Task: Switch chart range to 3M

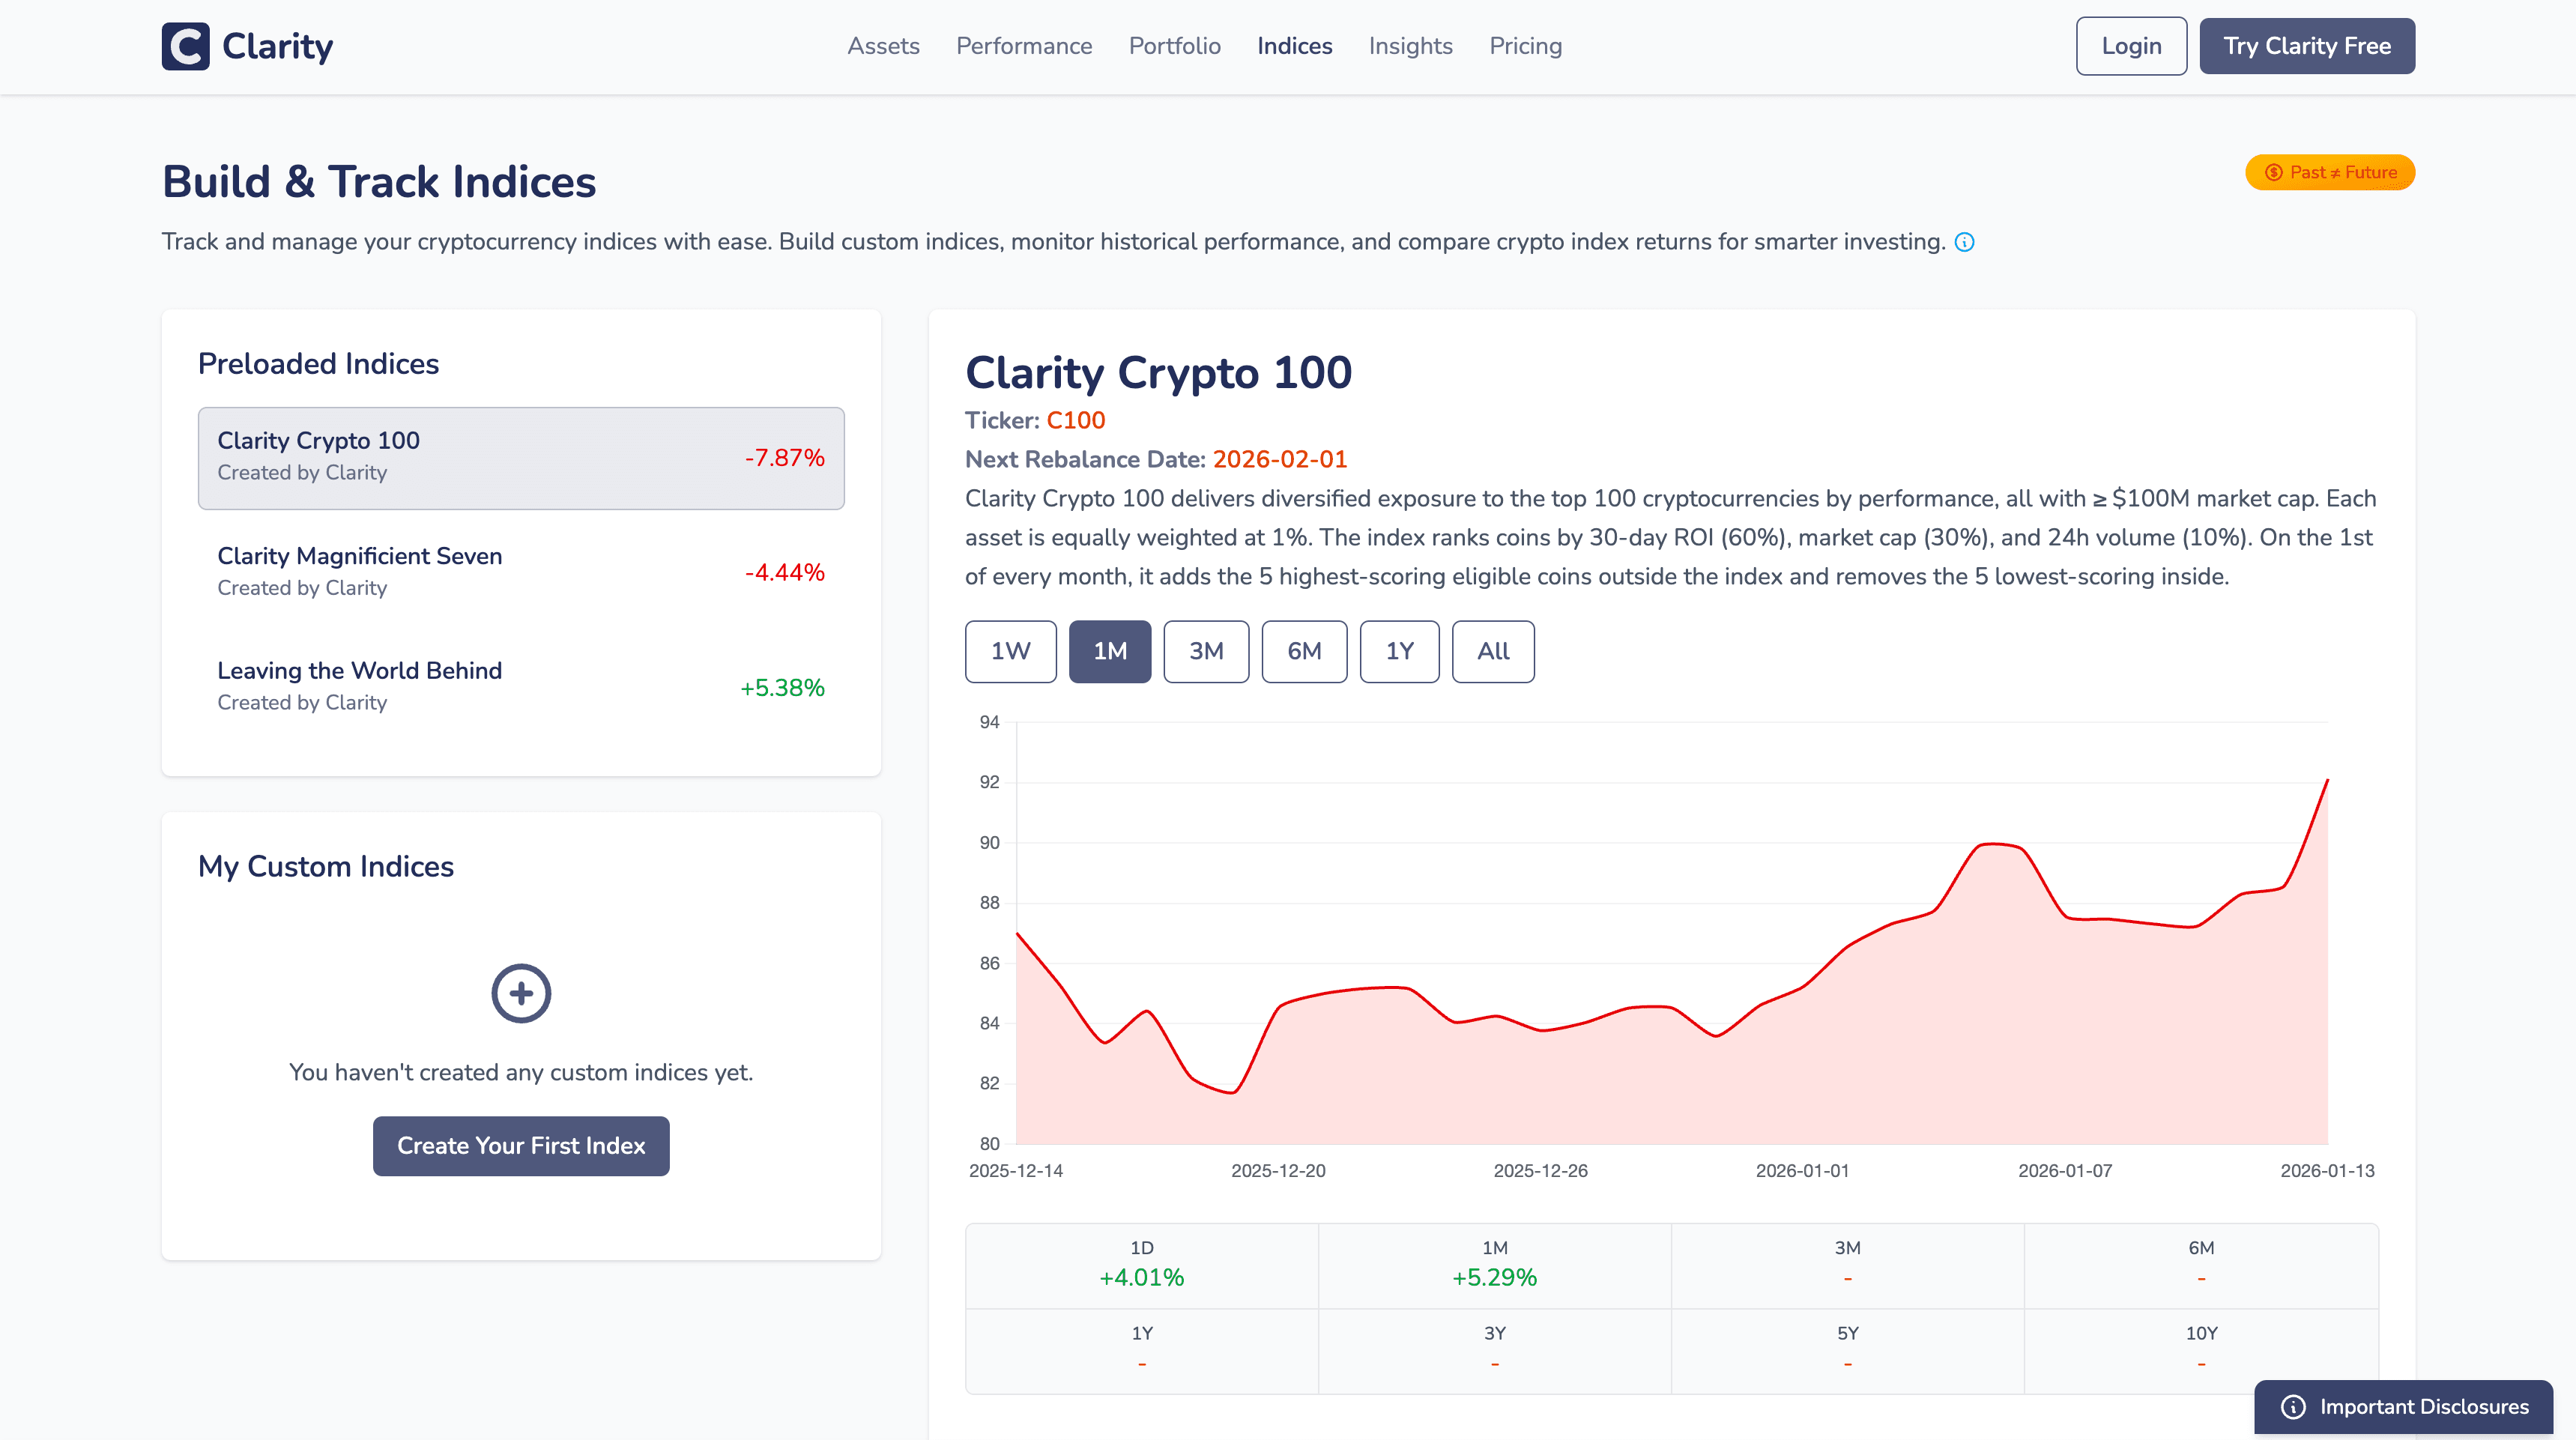Action: [1205, 651]
